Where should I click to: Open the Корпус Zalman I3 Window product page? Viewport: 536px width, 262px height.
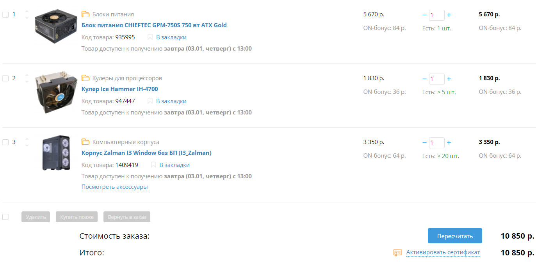click(x=146, y=153)
